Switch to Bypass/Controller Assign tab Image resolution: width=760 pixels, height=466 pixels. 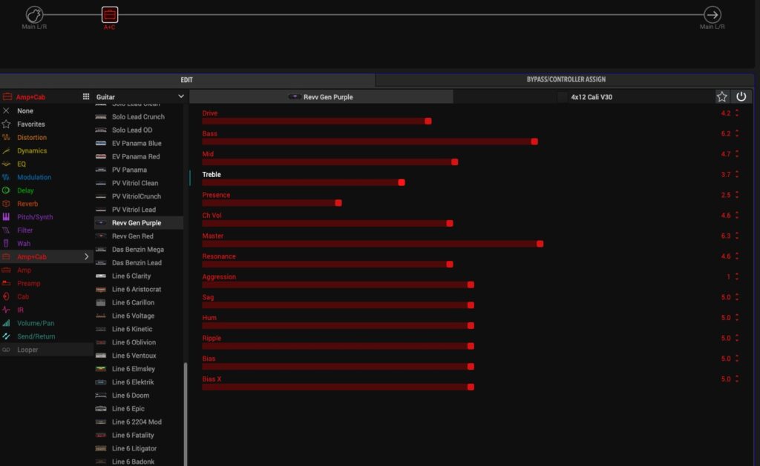click(566, 79)
